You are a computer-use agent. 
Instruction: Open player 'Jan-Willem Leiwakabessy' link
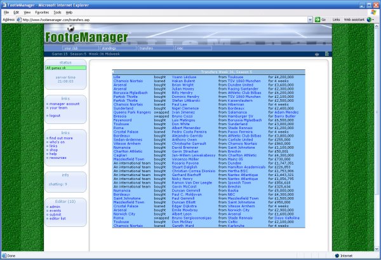(194, 155)
